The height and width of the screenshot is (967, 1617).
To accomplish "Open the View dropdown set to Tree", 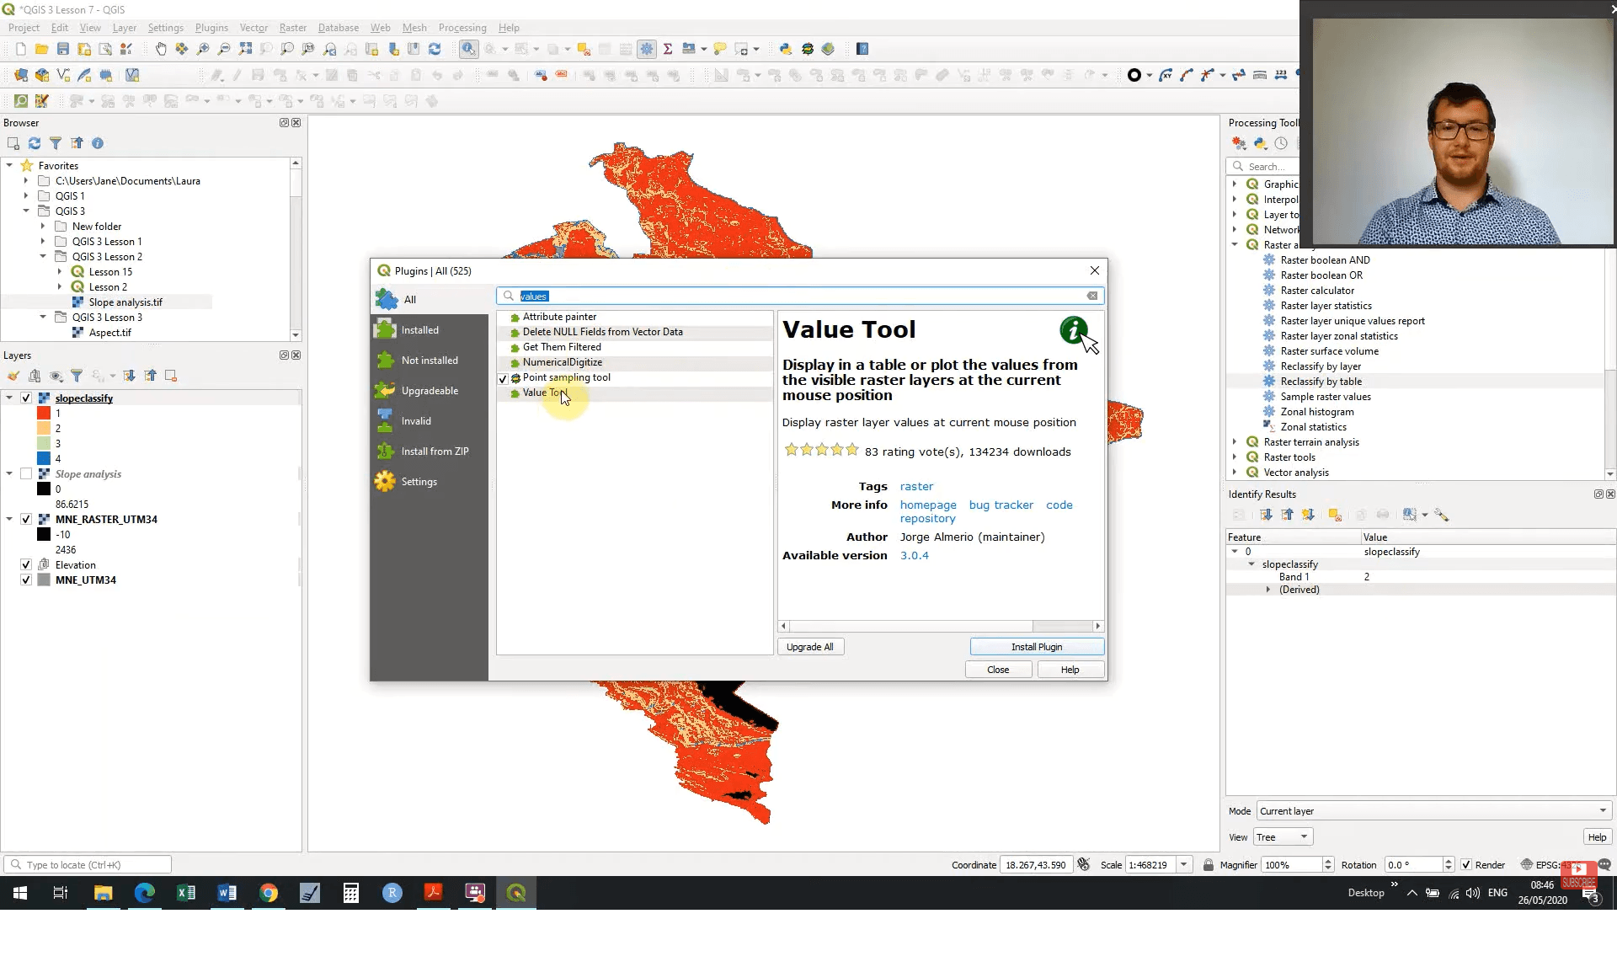I will pyautogui.click(x=1283, y=837).
